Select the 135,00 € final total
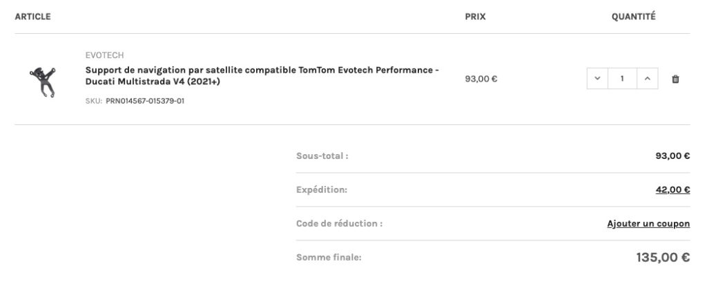The height and width of the screenshot is (284, 707). [663, 257]
